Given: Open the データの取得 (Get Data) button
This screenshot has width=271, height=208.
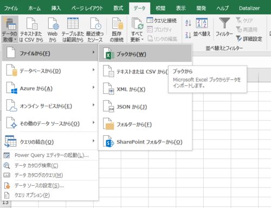Looking at the screenshot, I should 10,29.
